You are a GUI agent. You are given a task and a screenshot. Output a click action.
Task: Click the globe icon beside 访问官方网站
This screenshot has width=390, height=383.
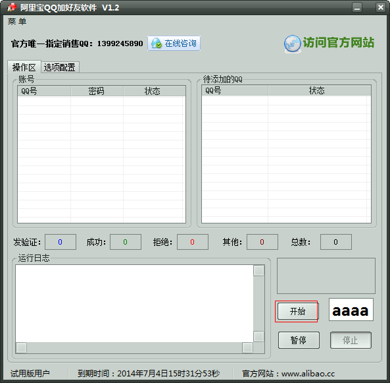click(x=293, y=44)
